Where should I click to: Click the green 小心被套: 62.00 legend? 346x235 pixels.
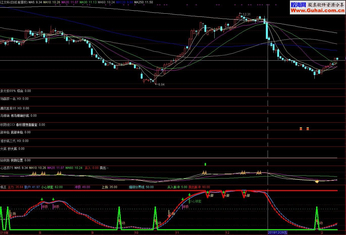coord(52,187)
